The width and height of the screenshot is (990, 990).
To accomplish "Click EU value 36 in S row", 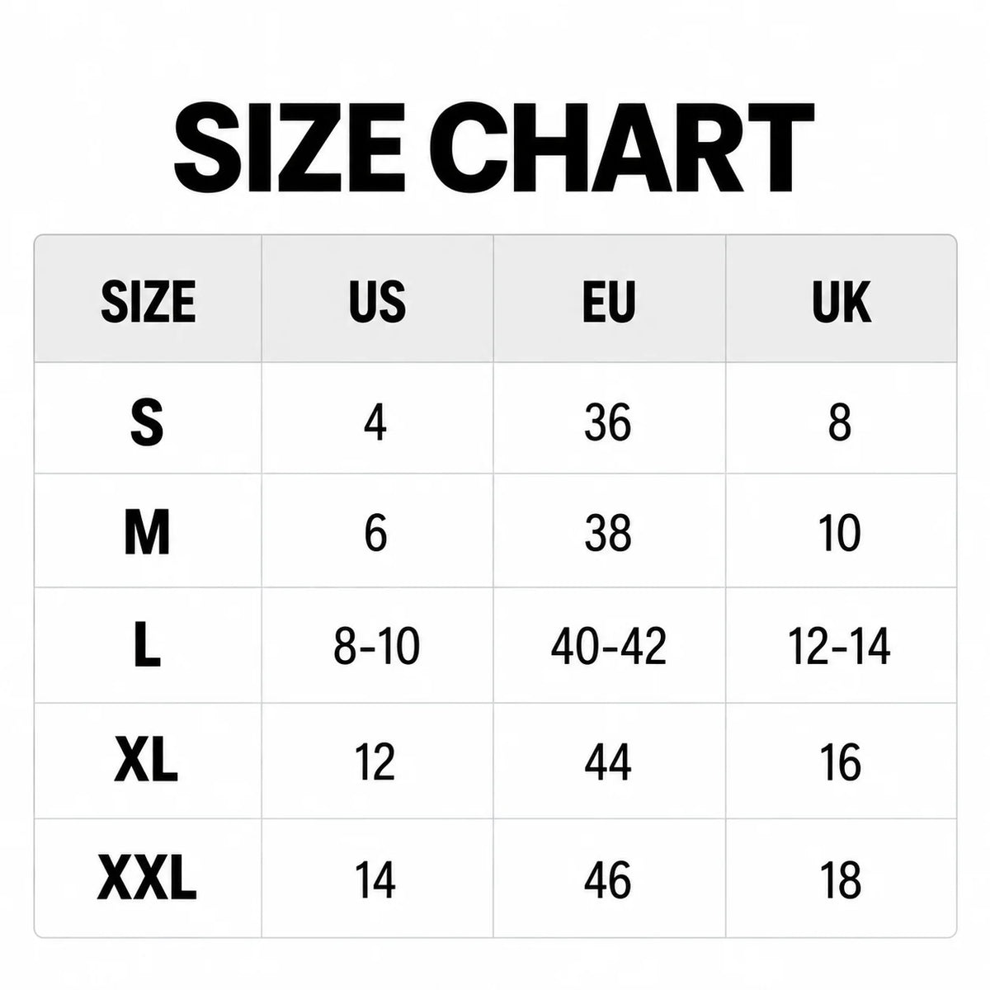I will [608, 423].
